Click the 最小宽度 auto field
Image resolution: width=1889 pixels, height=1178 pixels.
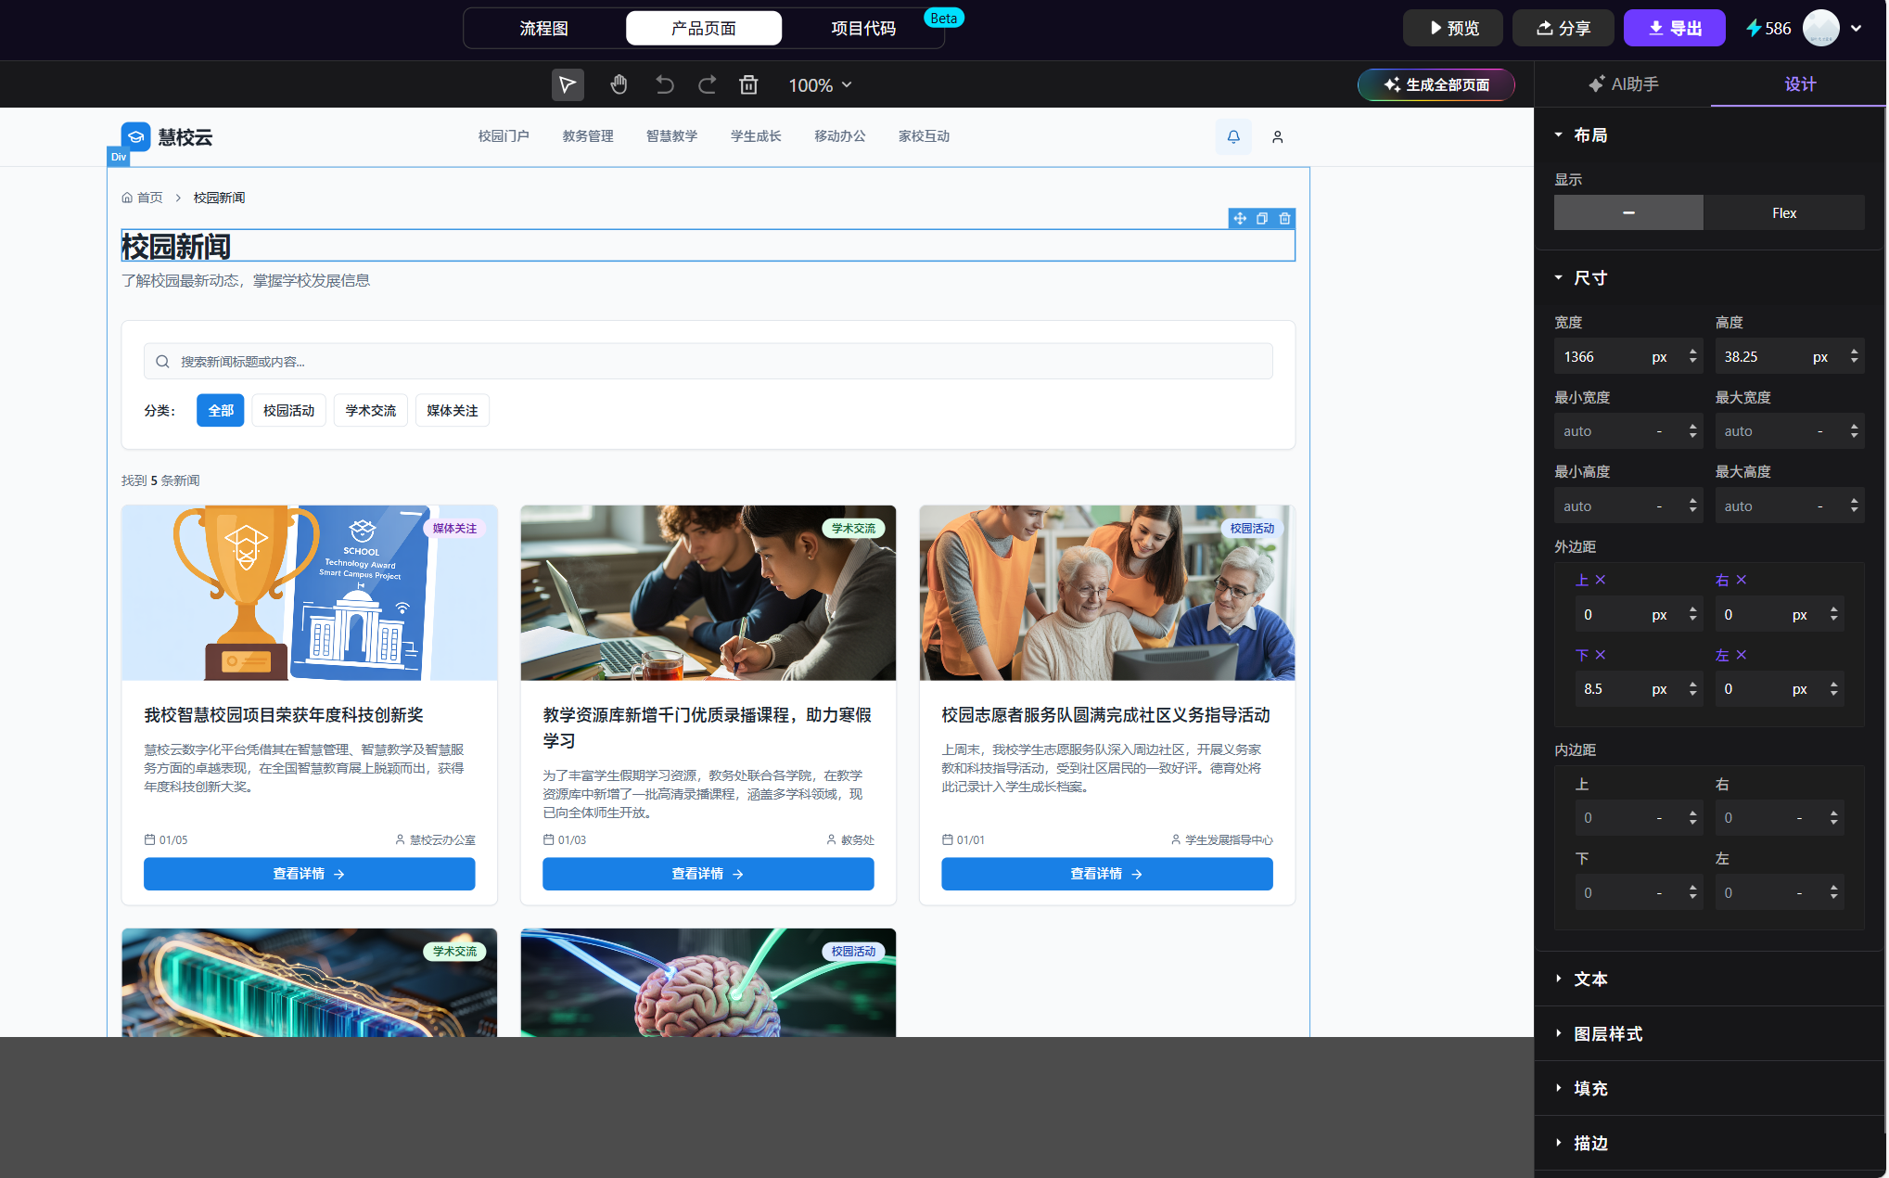pyautogui.click(x=1628, y=431)
